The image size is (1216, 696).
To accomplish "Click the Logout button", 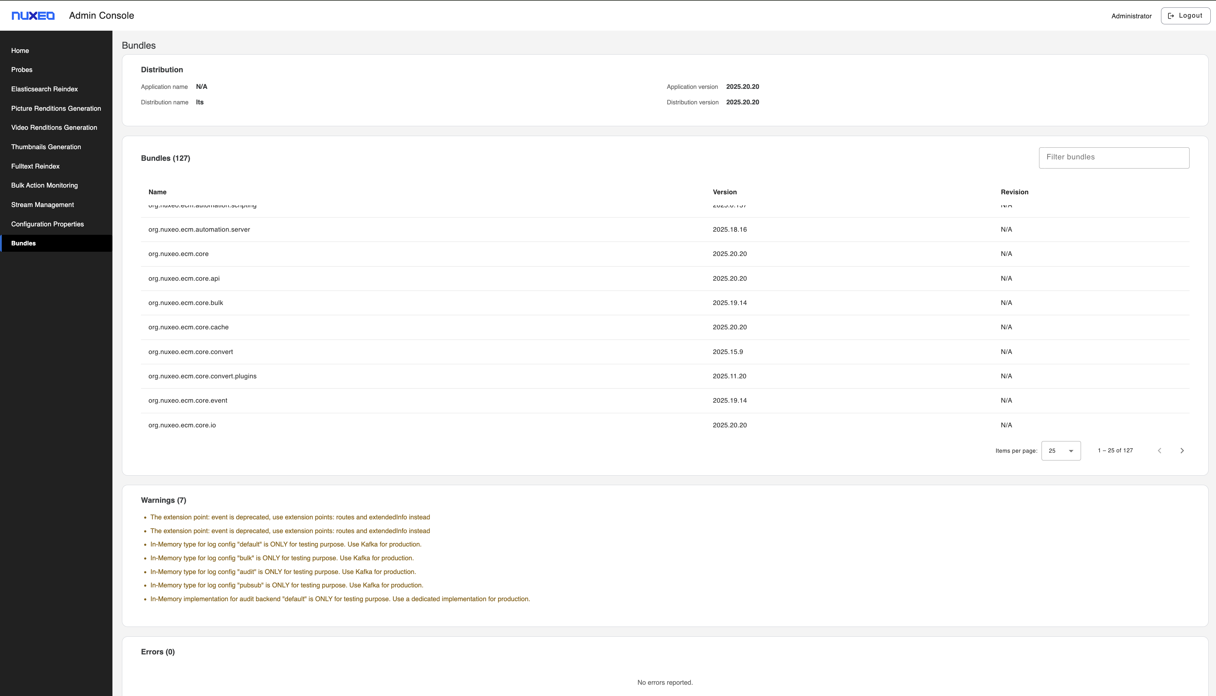I will pos(1185,16).
